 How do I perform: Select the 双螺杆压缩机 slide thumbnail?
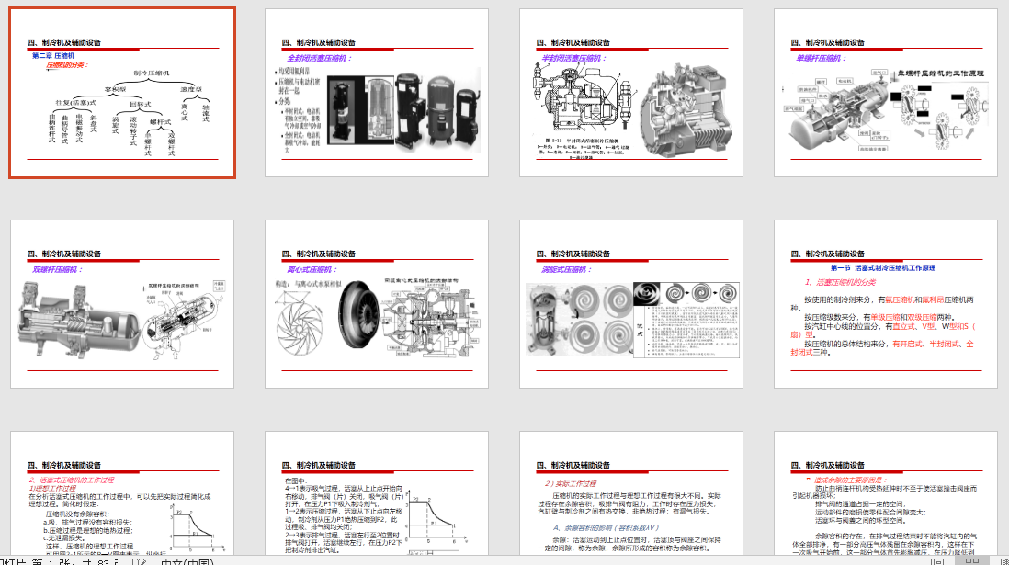click(122, 304)
